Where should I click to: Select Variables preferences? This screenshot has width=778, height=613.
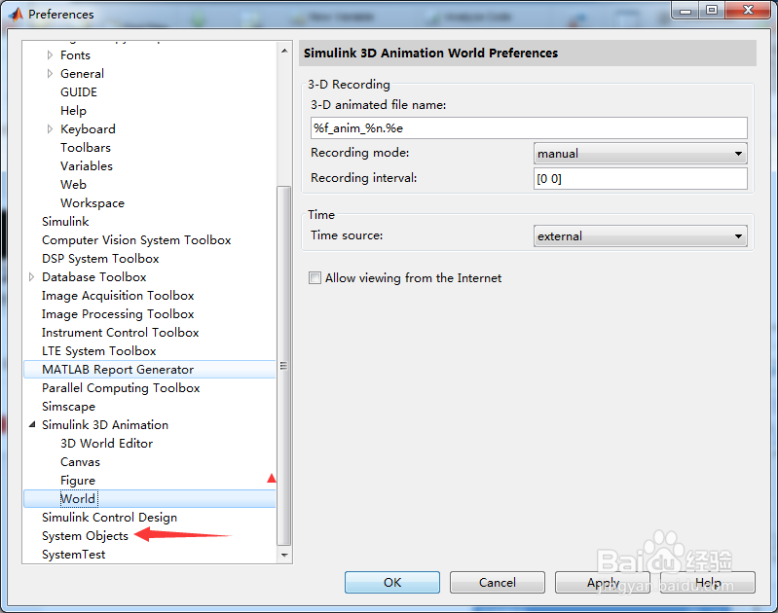(x=87, y=165)
